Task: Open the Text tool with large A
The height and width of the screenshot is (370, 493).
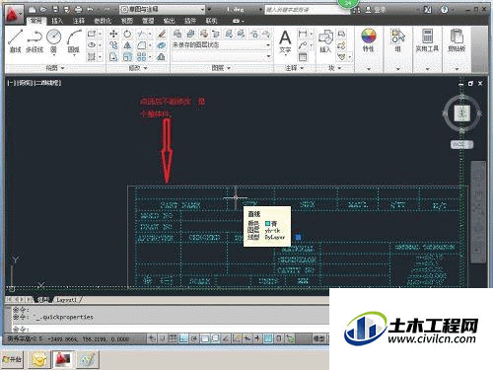Action: coord(285,41)
